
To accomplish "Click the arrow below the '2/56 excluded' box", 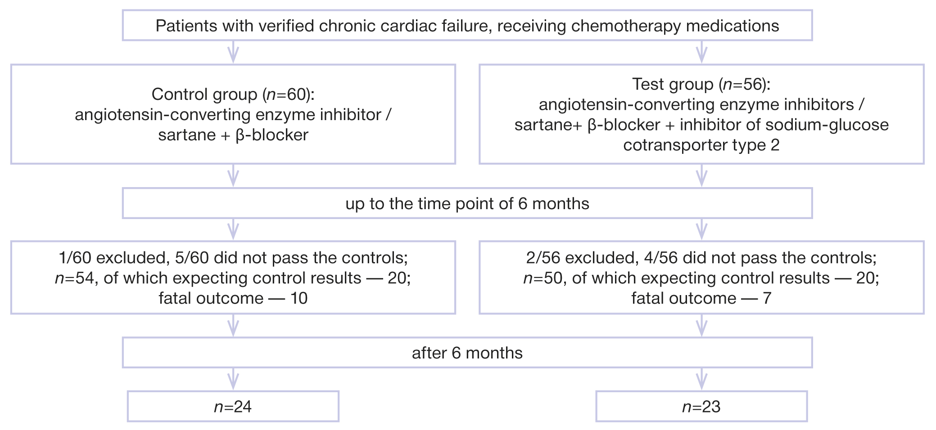I will click(x=701, y=325).
